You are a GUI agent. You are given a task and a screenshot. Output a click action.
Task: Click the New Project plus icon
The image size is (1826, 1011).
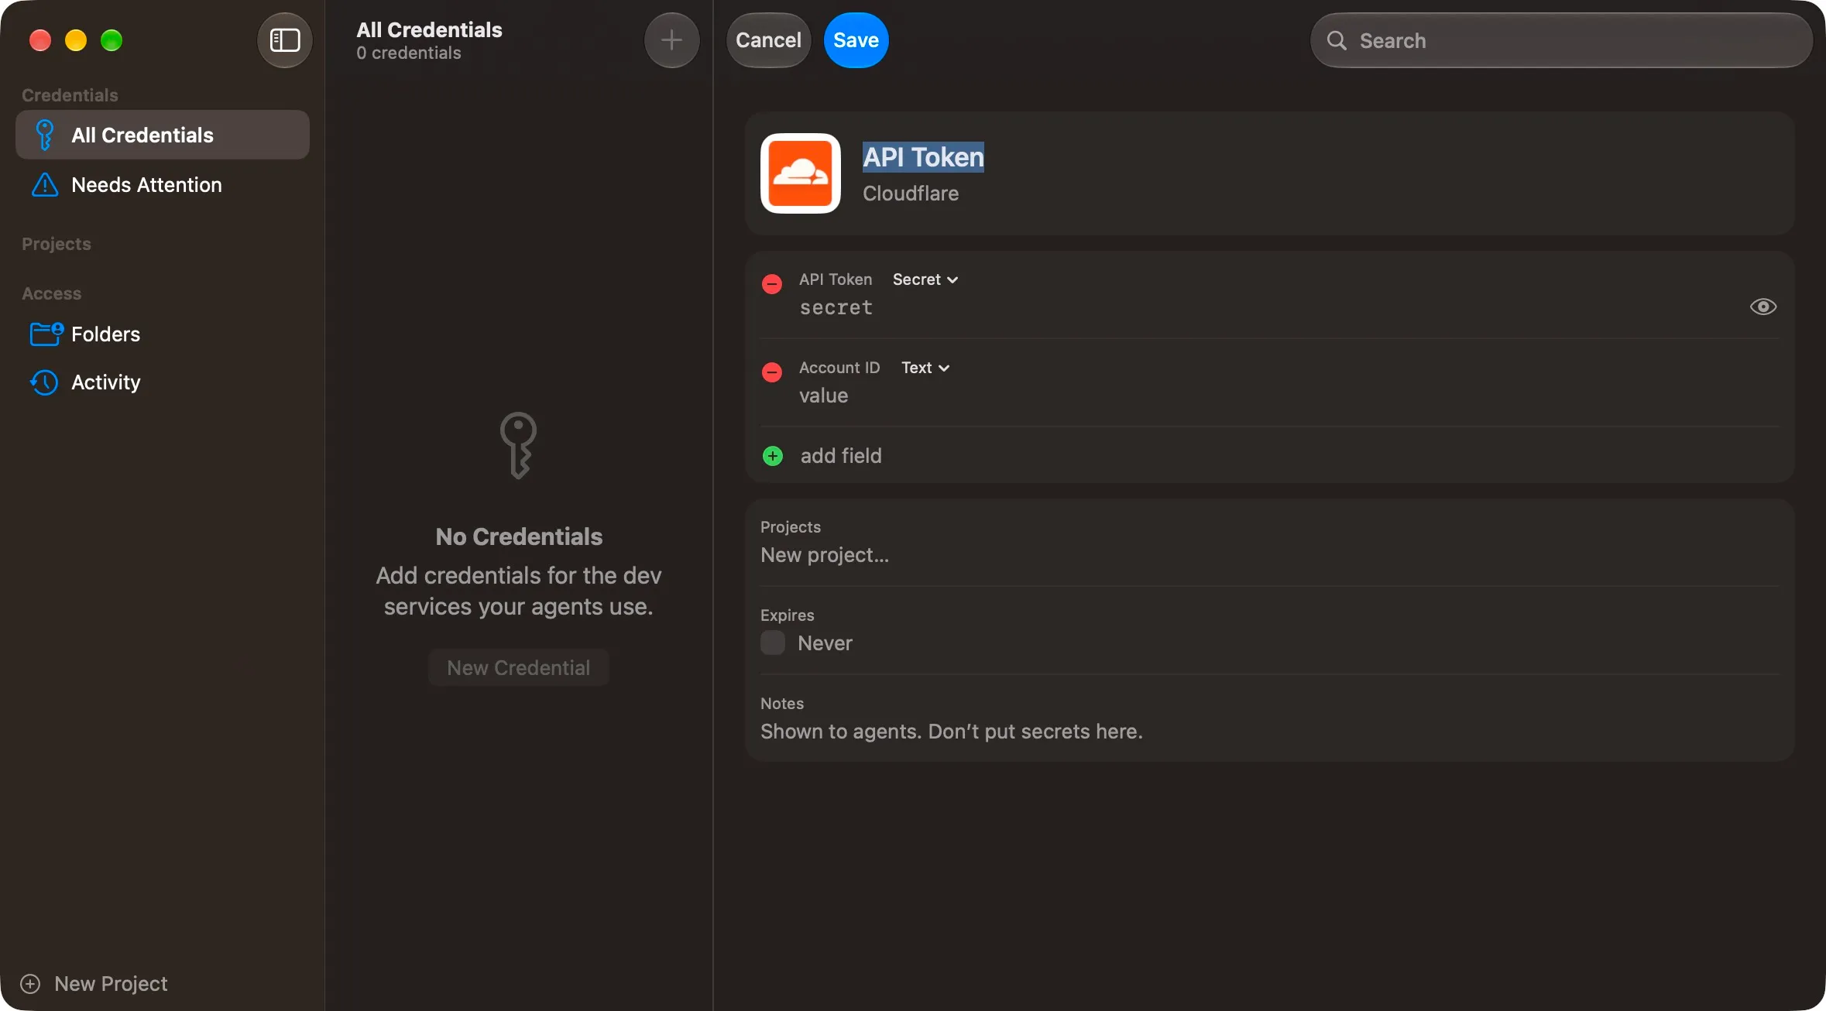pos(30,984)
